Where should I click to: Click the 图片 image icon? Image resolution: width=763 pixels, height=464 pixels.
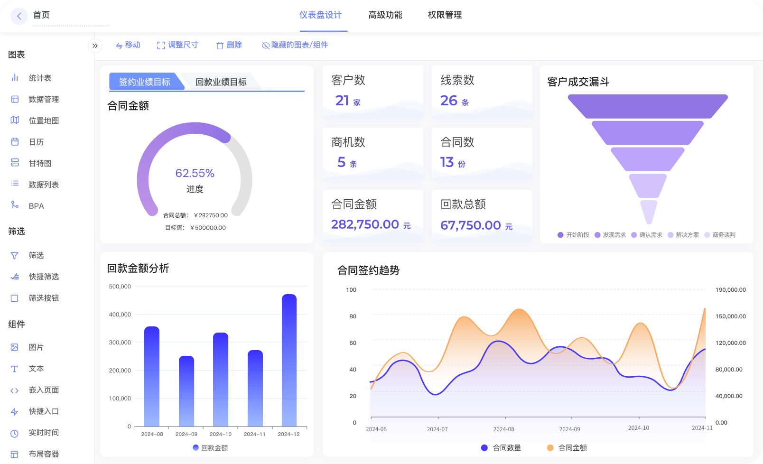(15, 347)
